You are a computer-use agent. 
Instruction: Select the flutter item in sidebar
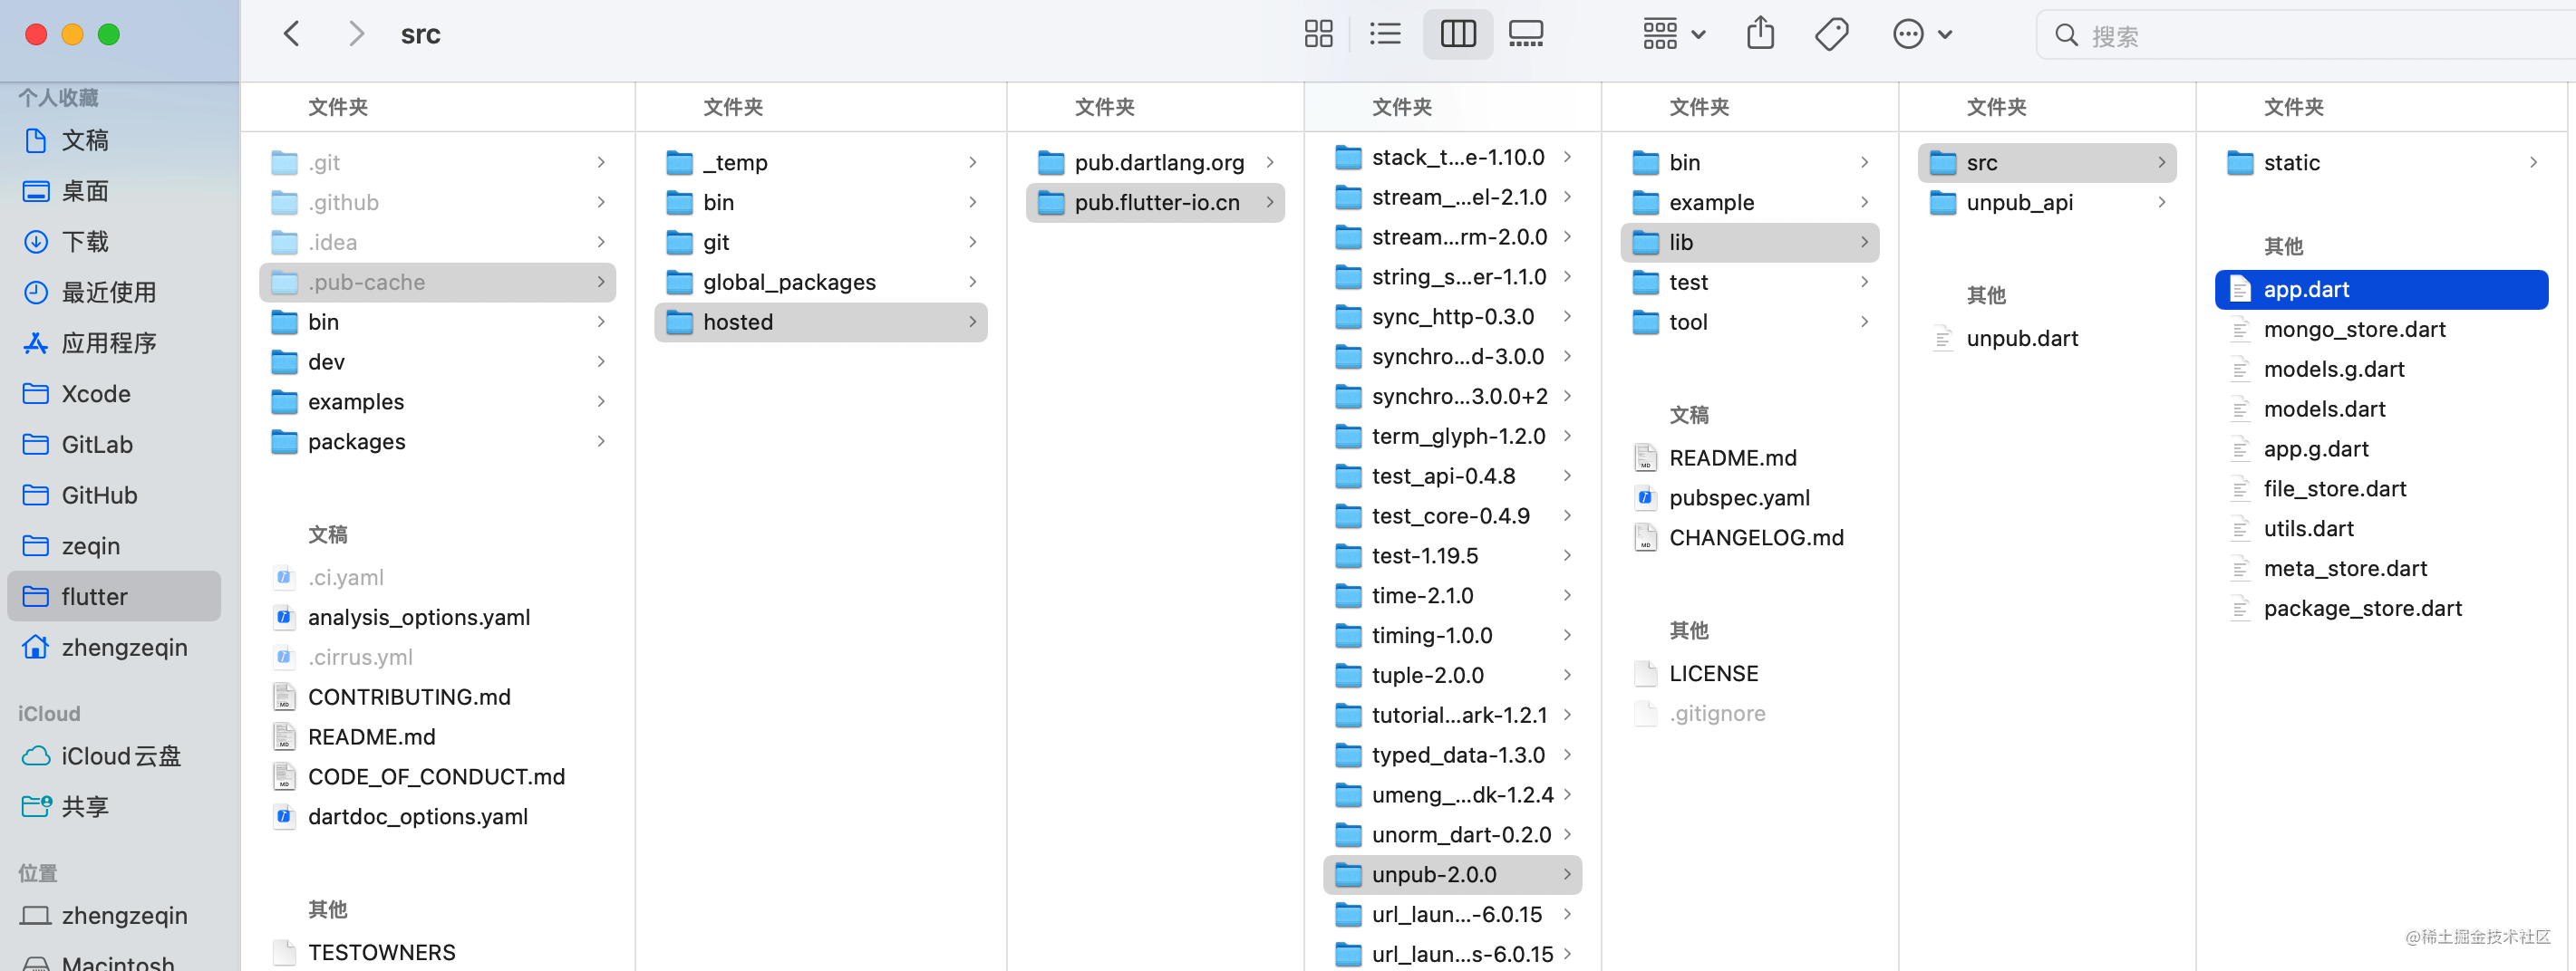pos(93,596)
